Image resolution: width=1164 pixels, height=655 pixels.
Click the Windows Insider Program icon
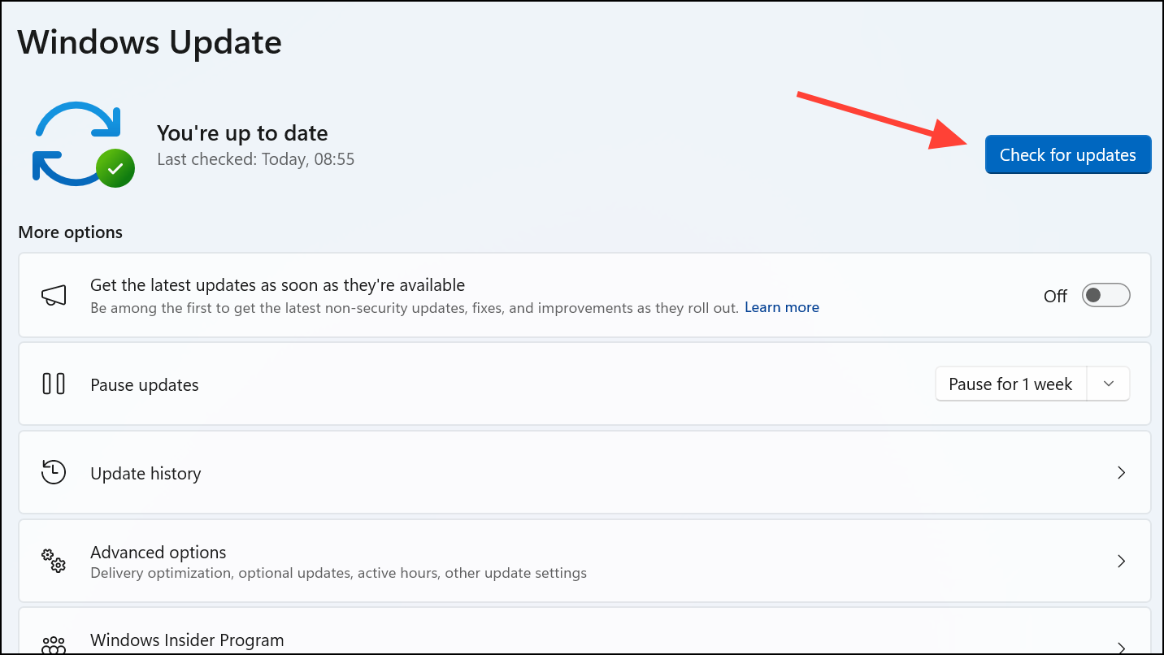tap(54, 645)
